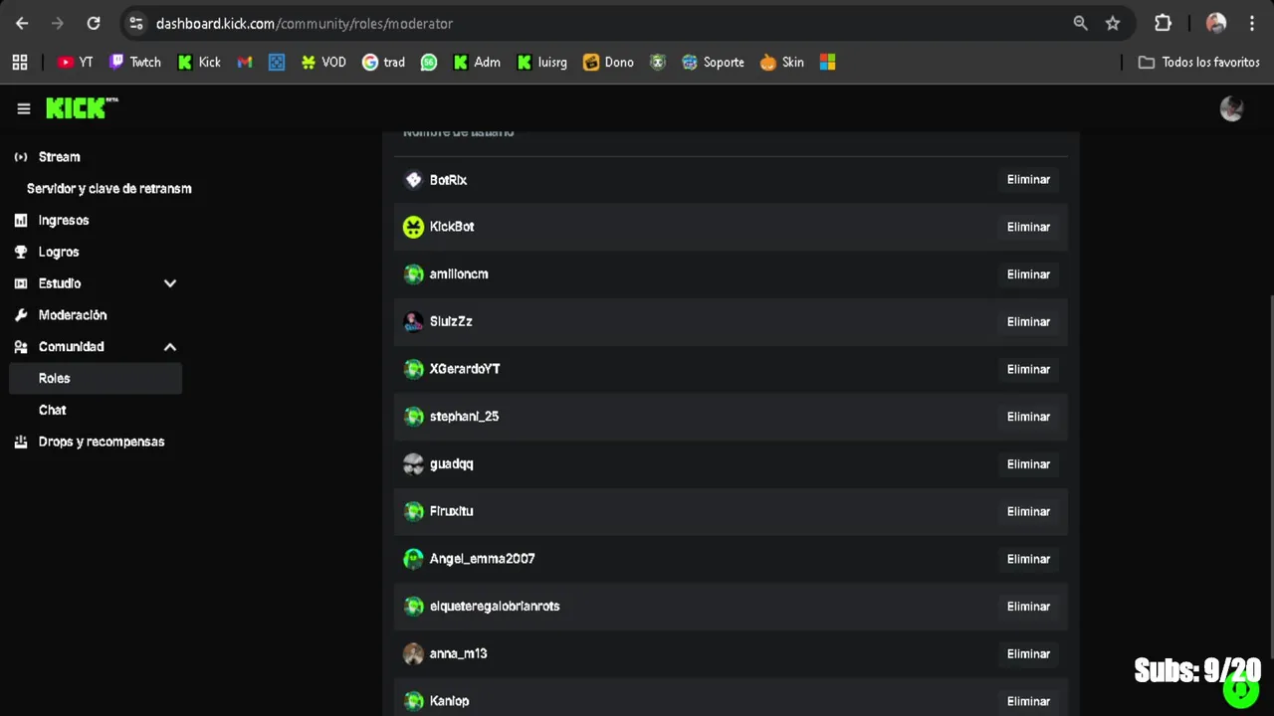Click the BotRix avatar
Viewport: 1274px width, 716px height.
[413, 180]
